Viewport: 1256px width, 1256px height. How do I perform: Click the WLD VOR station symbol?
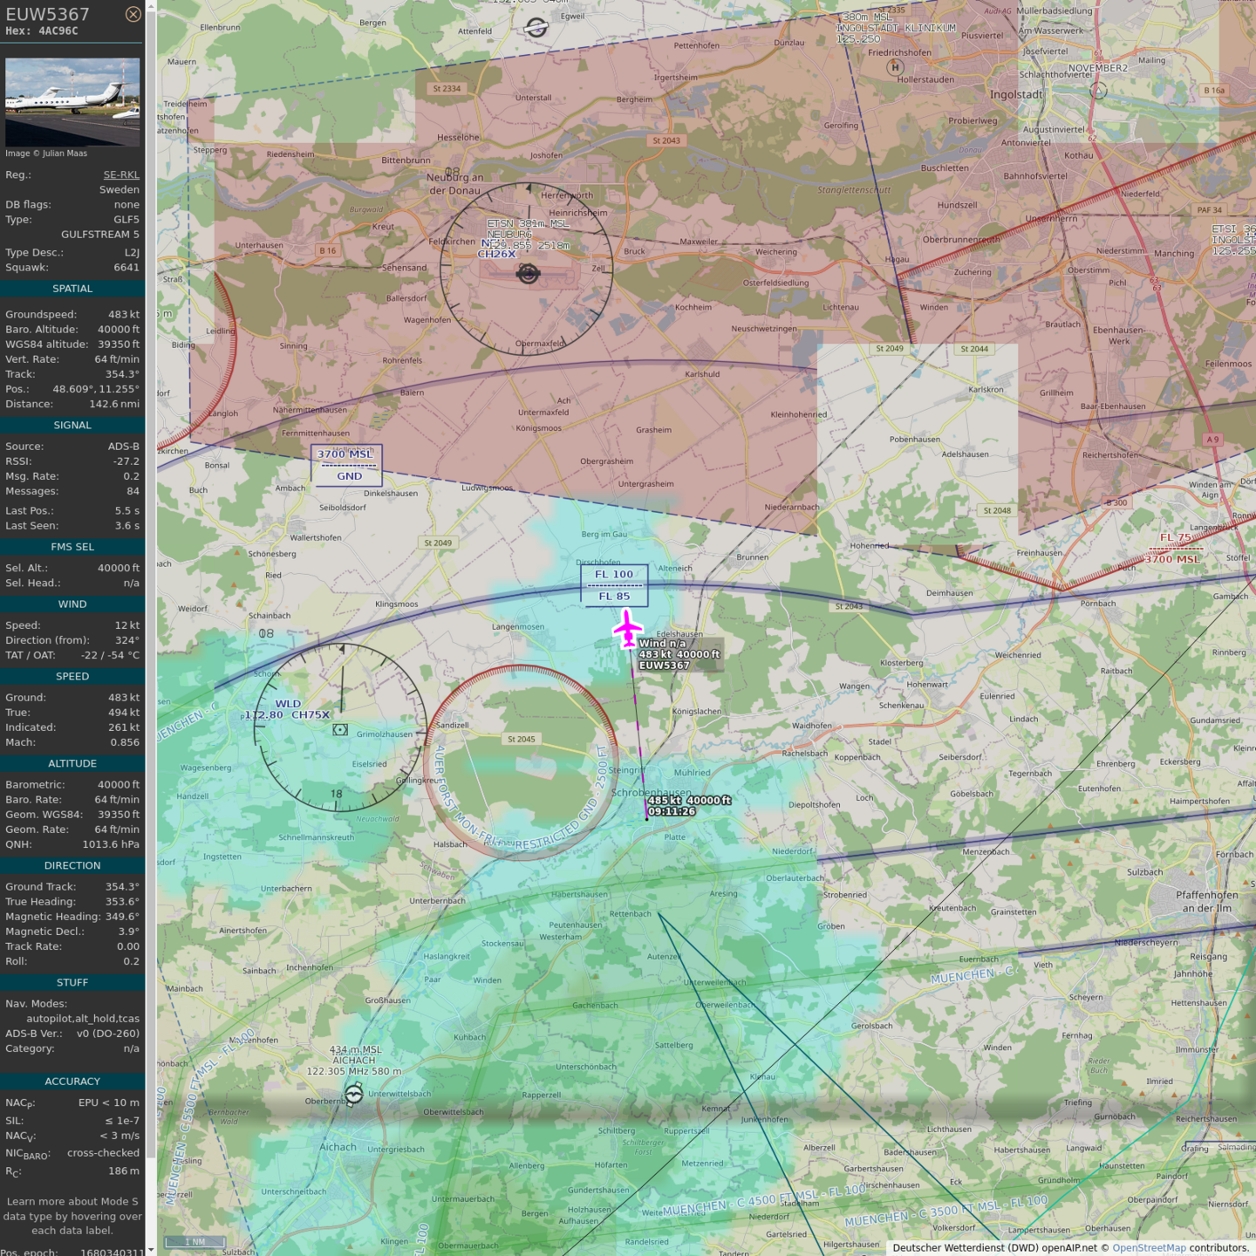(x=340, y=729)
